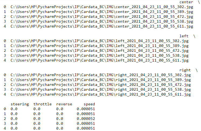Click the steering column header

tap(20, 104)
